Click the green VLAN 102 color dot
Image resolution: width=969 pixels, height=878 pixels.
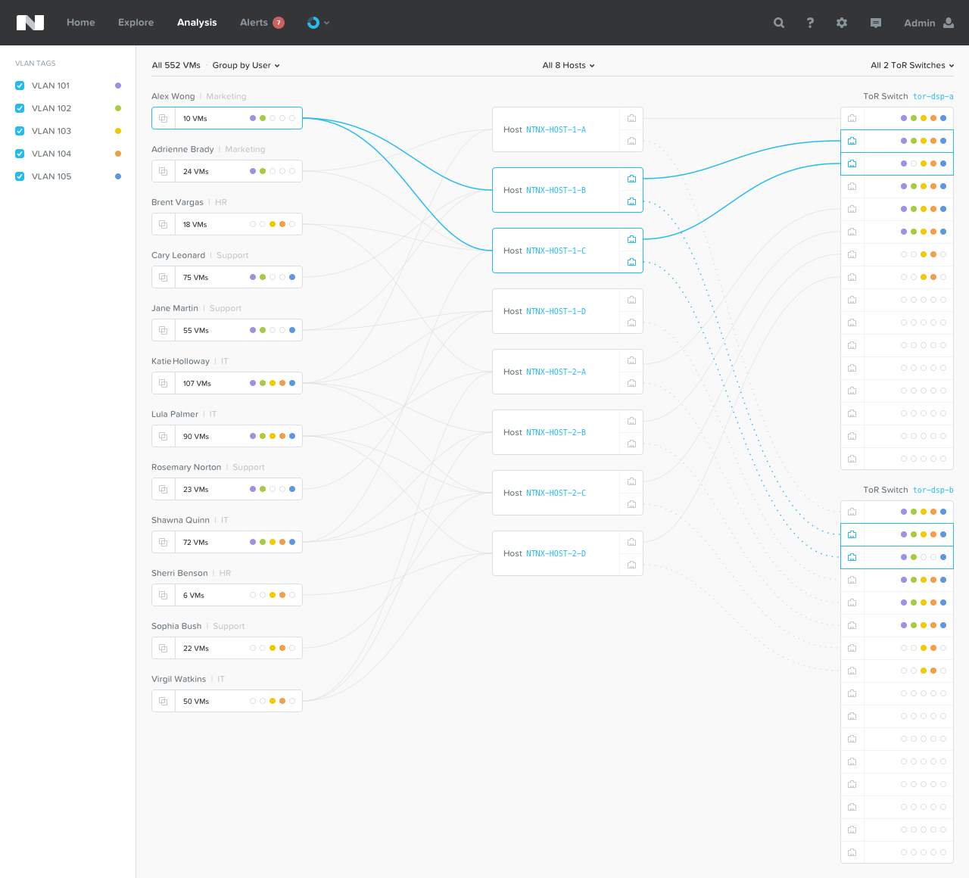[x=118, y=108]
